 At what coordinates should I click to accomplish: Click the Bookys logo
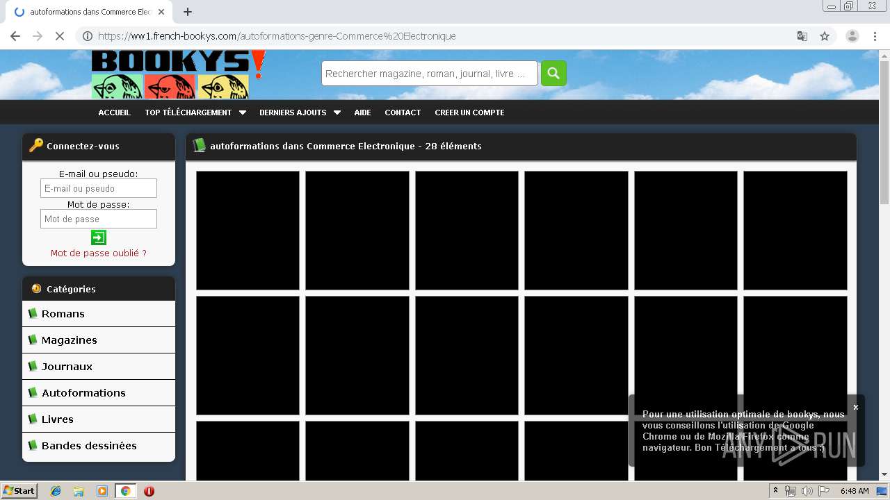pyautogui.click(x=179, y=74)
